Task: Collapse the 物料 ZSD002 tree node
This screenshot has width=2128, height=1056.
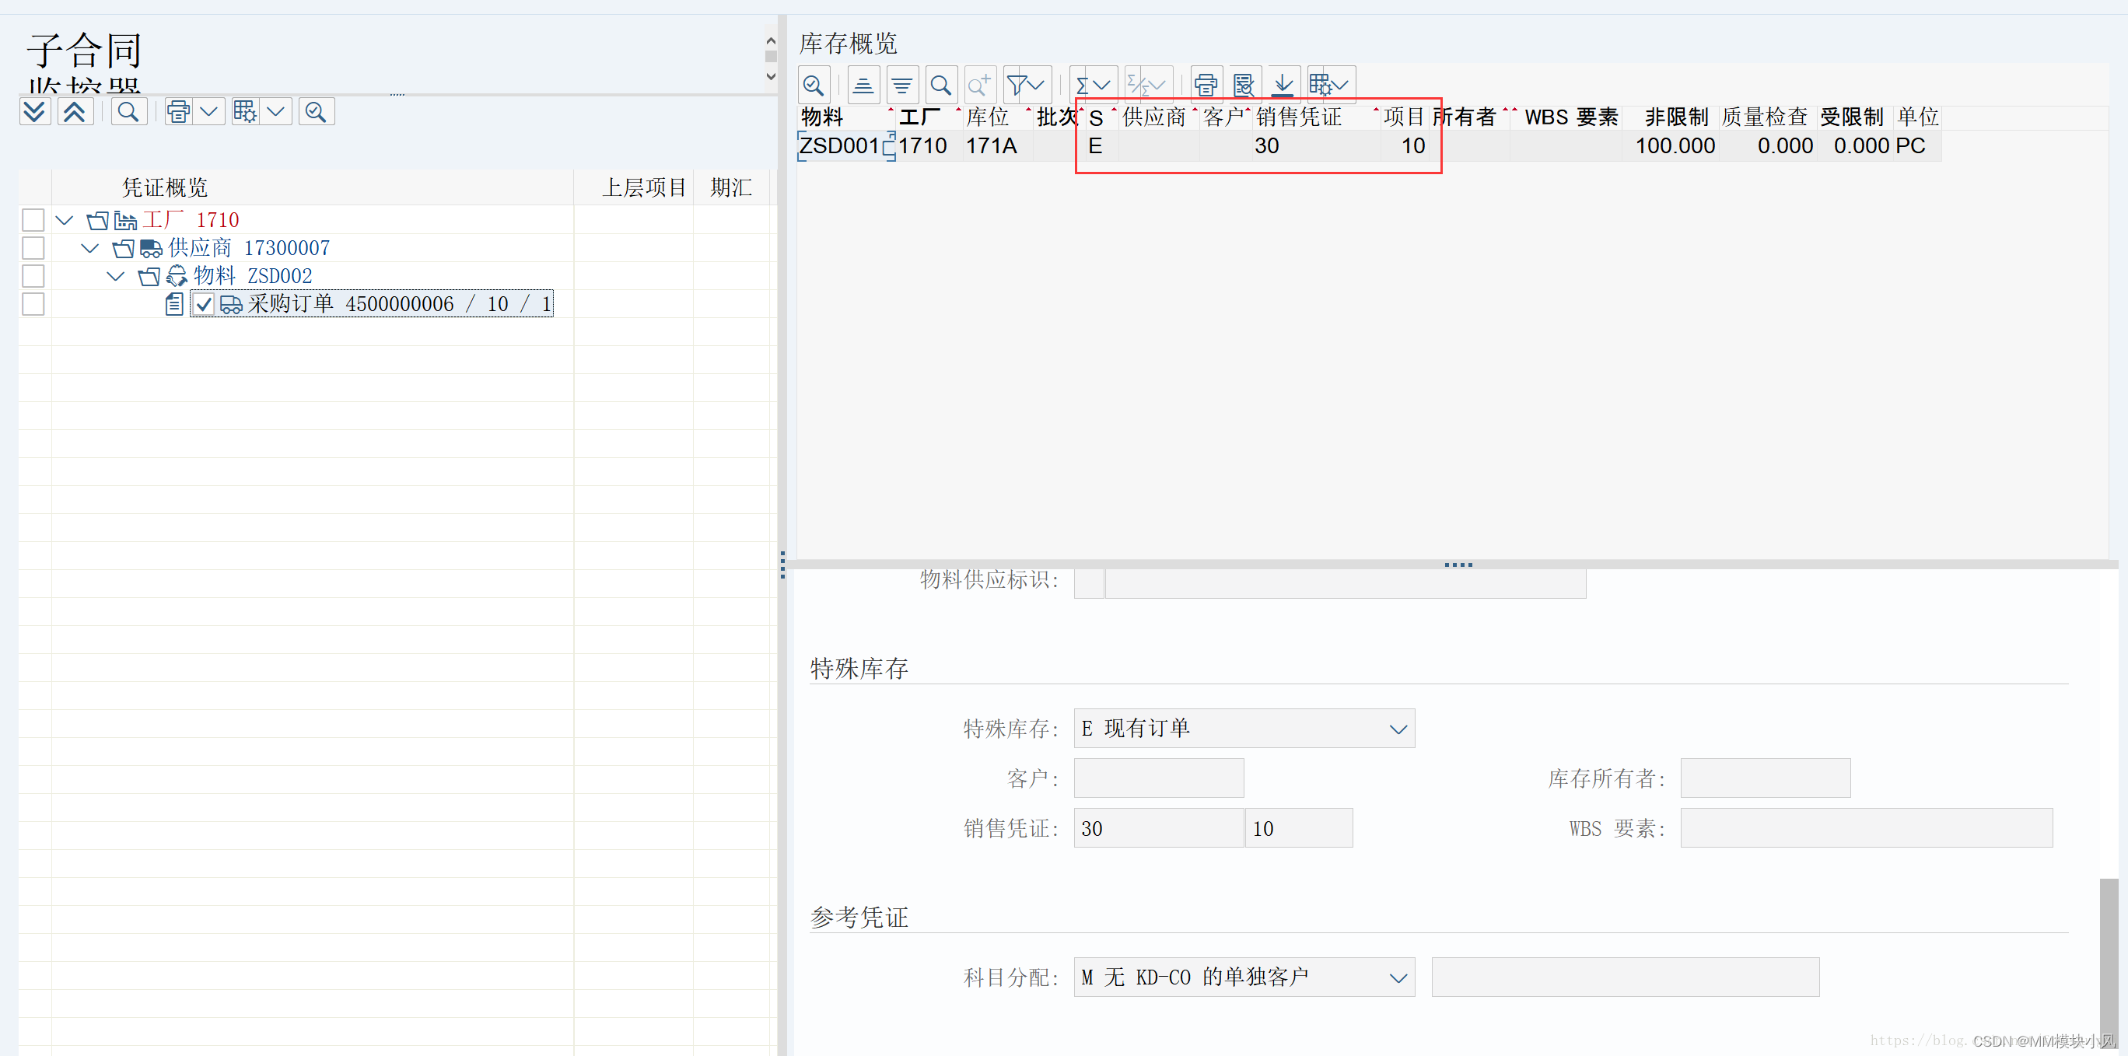Action: (x=116, y=276)
